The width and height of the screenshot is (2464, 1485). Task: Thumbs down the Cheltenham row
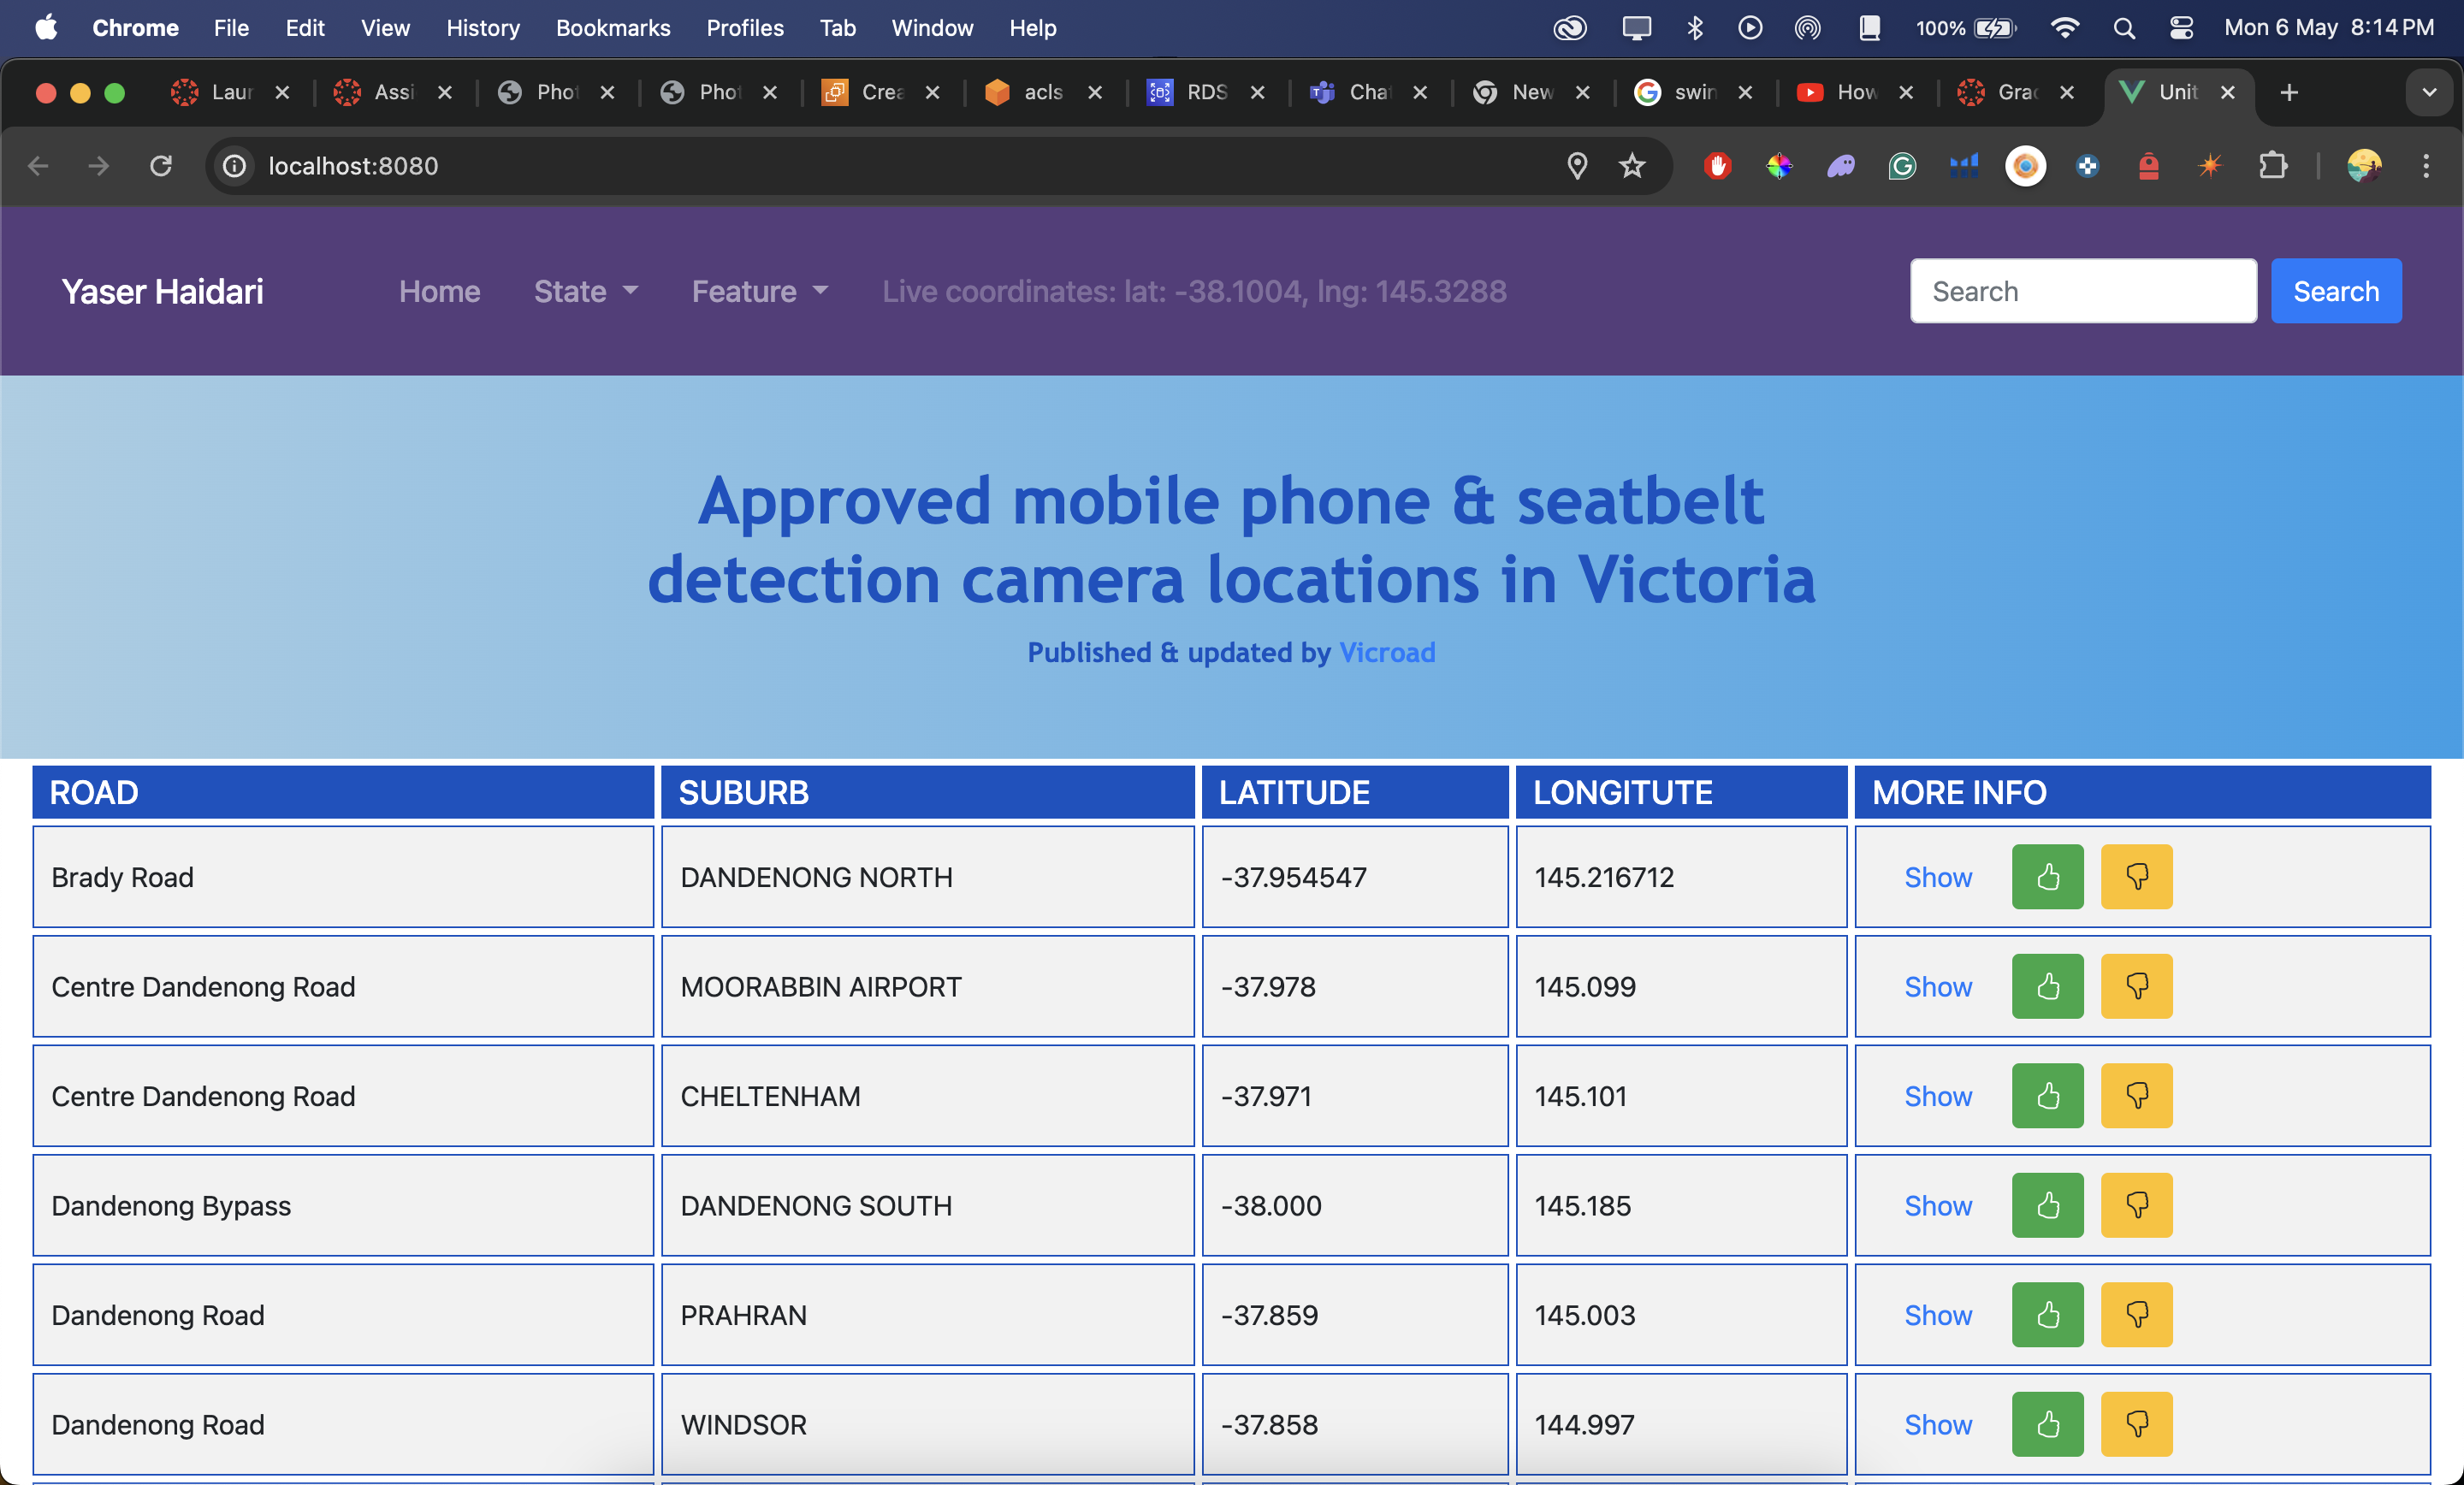[x=2136, y=1096]
